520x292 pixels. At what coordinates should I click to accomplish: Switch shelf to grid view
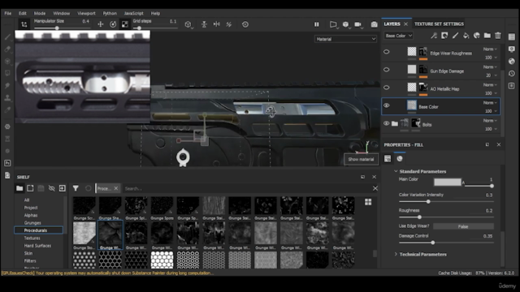click(x=368, y=202)
